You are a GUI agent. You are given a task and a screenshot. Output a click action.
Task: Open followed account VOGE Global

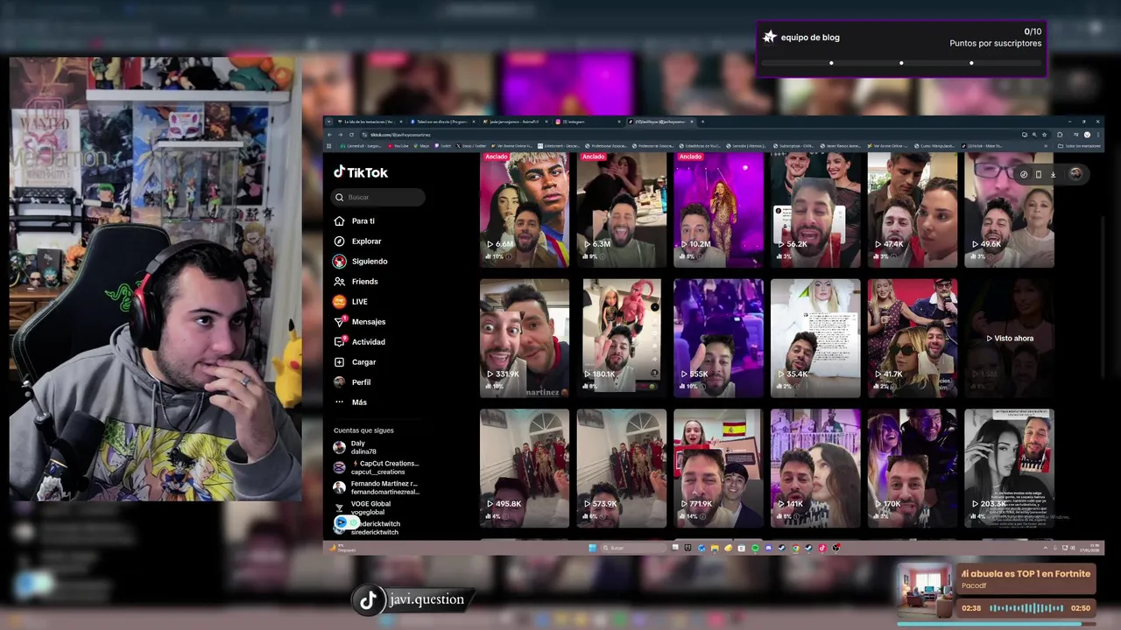(x=363, y=507)
